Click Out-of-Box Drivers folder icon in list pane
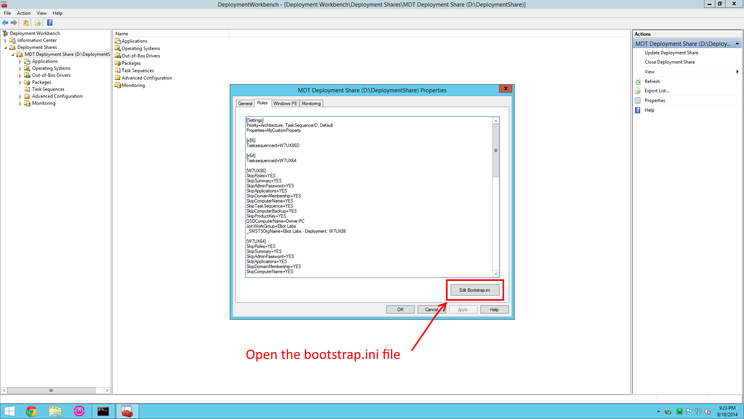The image size is (744, 419). click(118, 55)
